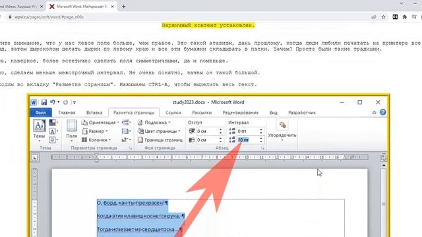This screenshot has width=422, height=237.
Task: Click the Line Numbers icon beside Размер
Action: tap(126, 132)
